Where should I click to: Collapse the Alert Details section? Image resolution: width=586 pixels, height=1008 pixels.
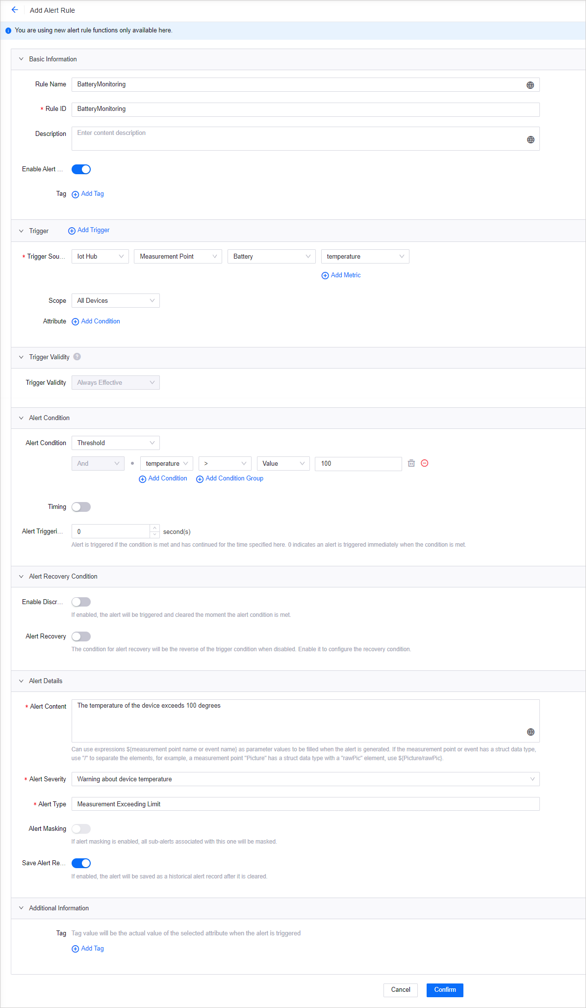(x=21, y=681)
